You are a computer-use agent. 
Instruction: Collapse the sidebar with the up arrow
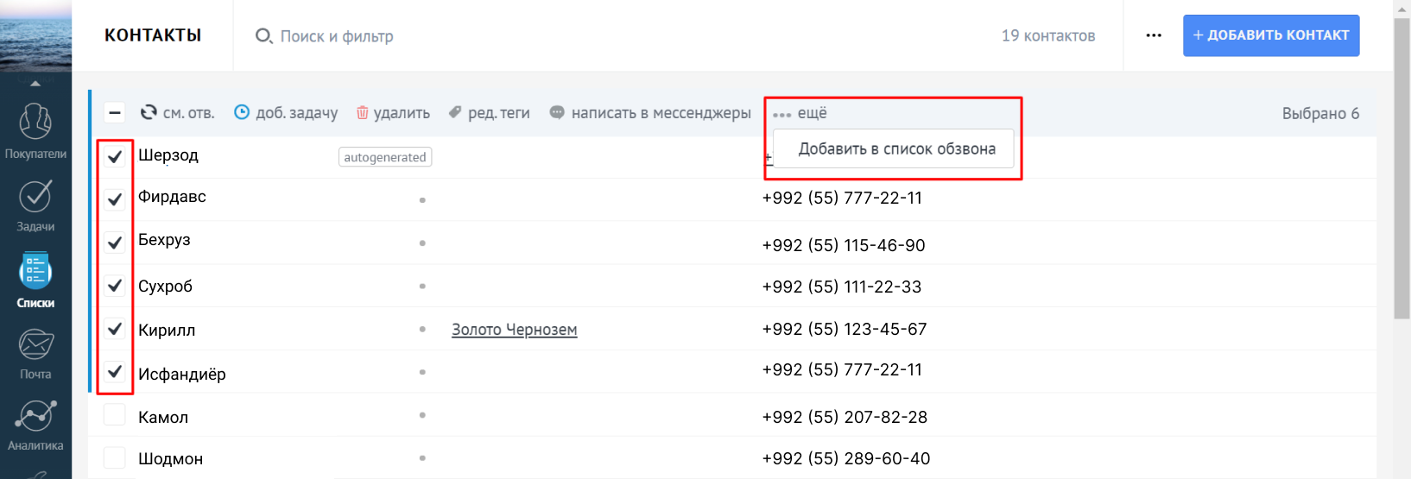pos(35,84)
